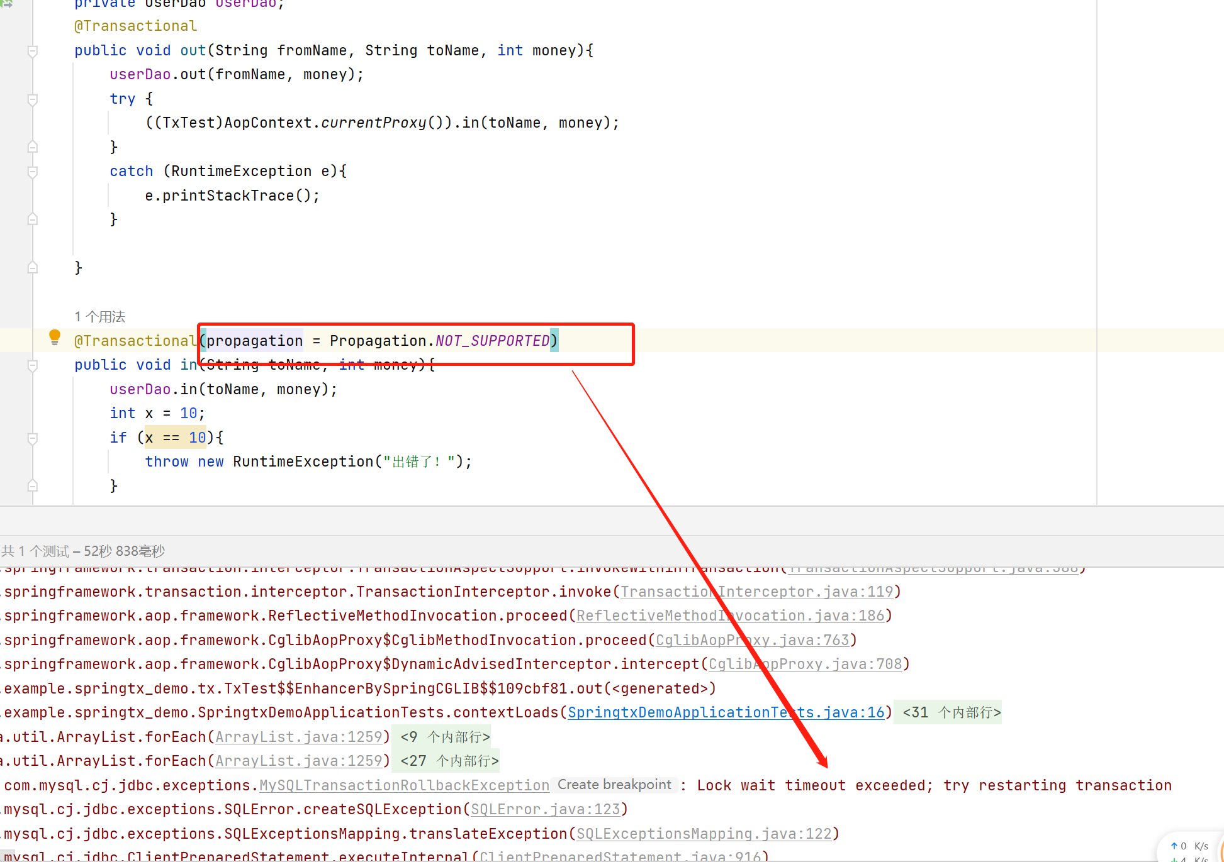This screenshot has width=1224, height=862.
Task: Fold the in method gutter marker
Action: pyautogui.click(x=33, y=365)
